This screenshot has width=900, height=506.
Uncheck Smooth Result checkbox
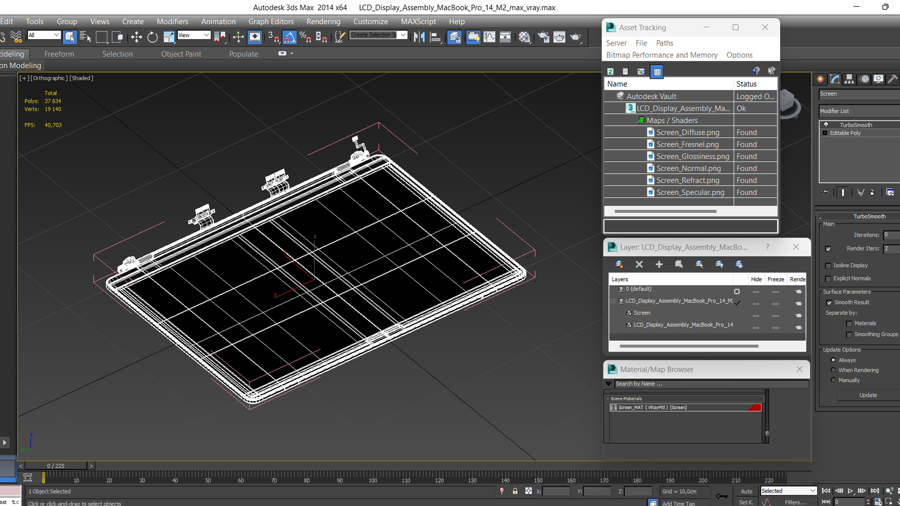[829, 303]
